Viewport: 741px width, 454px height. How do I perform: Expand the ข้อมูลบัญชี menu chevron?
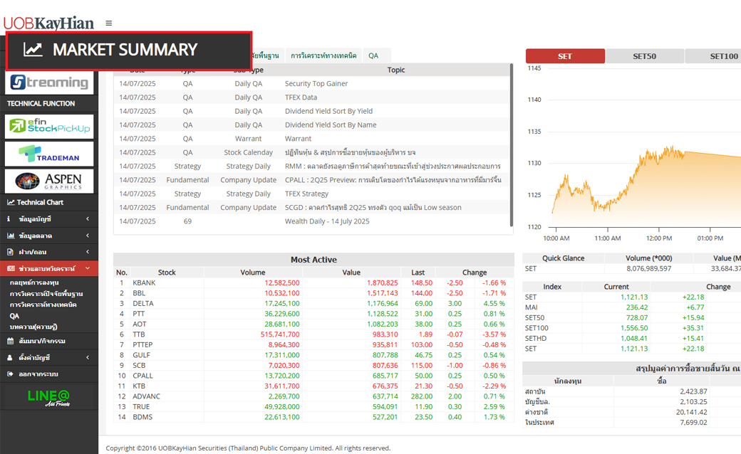88,219
